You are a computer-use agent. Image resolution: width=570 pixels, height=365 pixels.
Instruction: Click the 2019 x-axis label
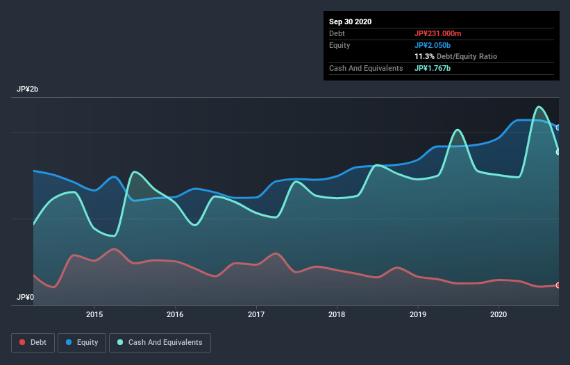(418, 314)
